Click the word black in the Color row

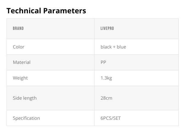click(106, 47)
